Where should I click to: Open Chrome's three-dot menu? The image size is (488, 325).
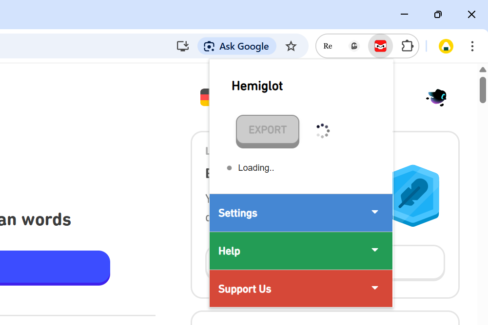(x=472, y=46)
